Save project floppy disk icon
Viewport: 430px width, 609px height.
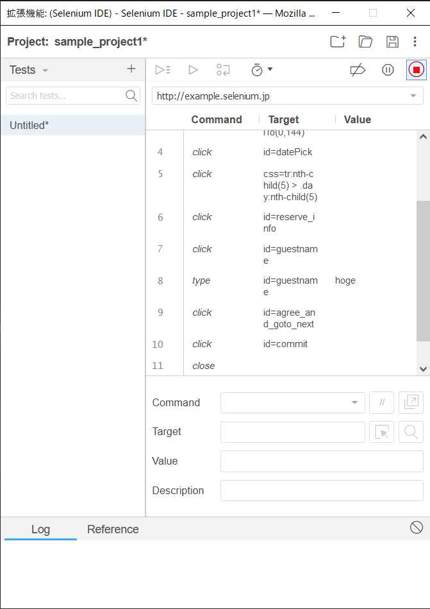click(392, 42)
